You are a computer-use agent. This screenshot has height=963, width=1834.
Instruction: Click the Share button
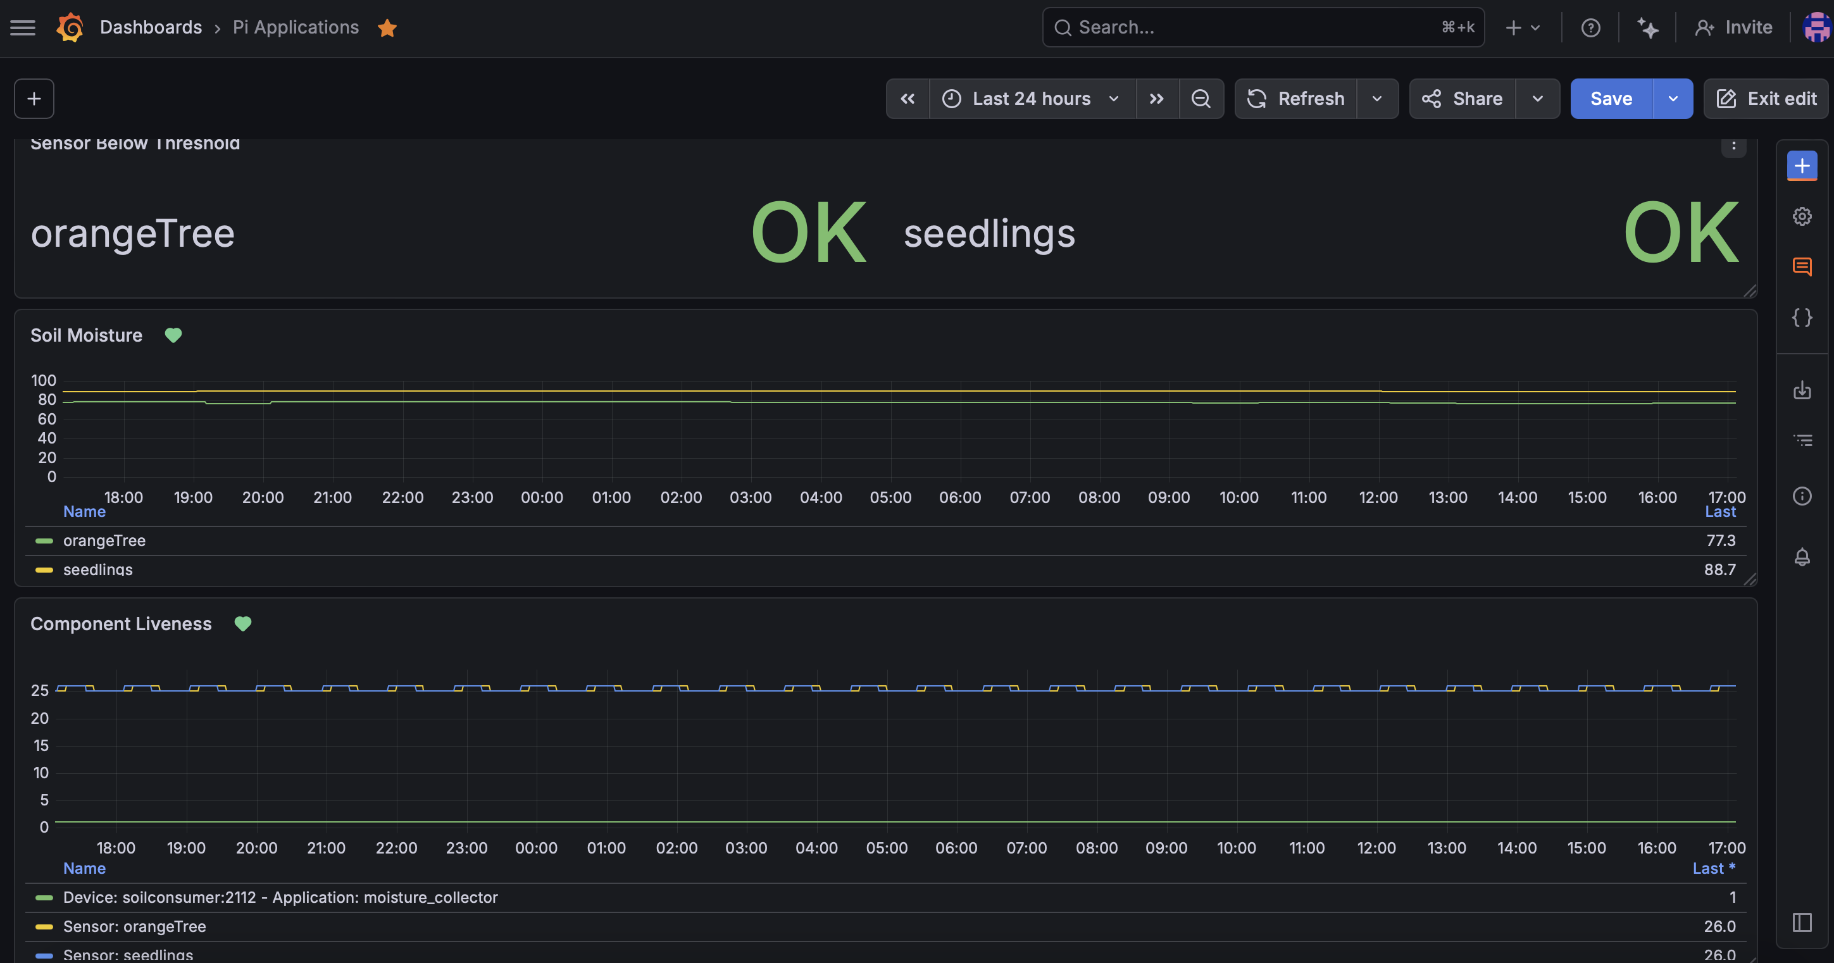(x=1463, y=99)
